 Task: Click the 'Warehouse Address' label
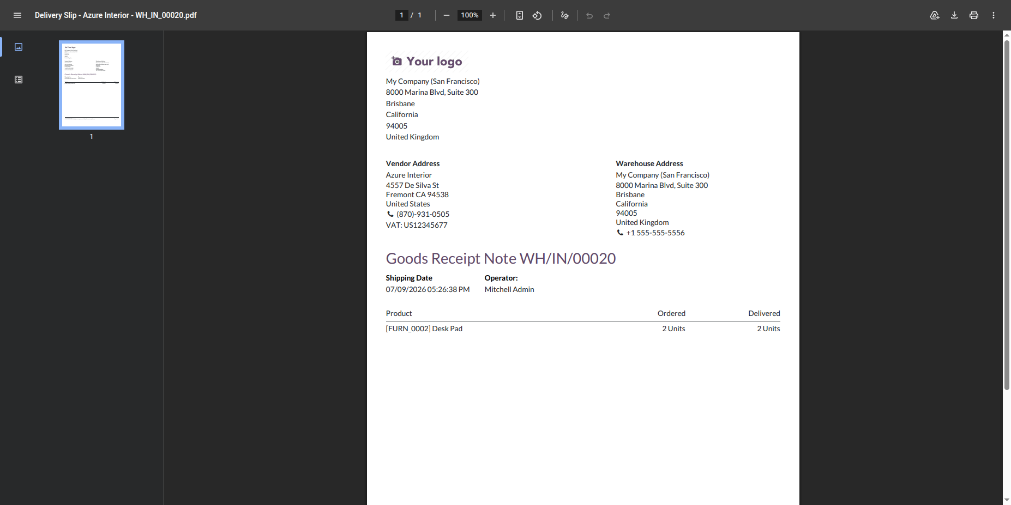(649, 163)
